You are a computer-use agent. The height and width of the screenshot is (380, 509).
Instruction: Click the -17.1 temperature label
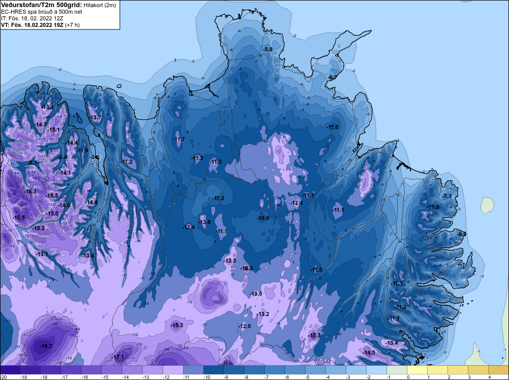pos(118,358)
